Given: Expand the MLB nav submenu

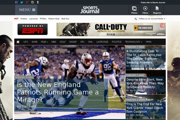Looking at the screenshot, I should (44, 42).
